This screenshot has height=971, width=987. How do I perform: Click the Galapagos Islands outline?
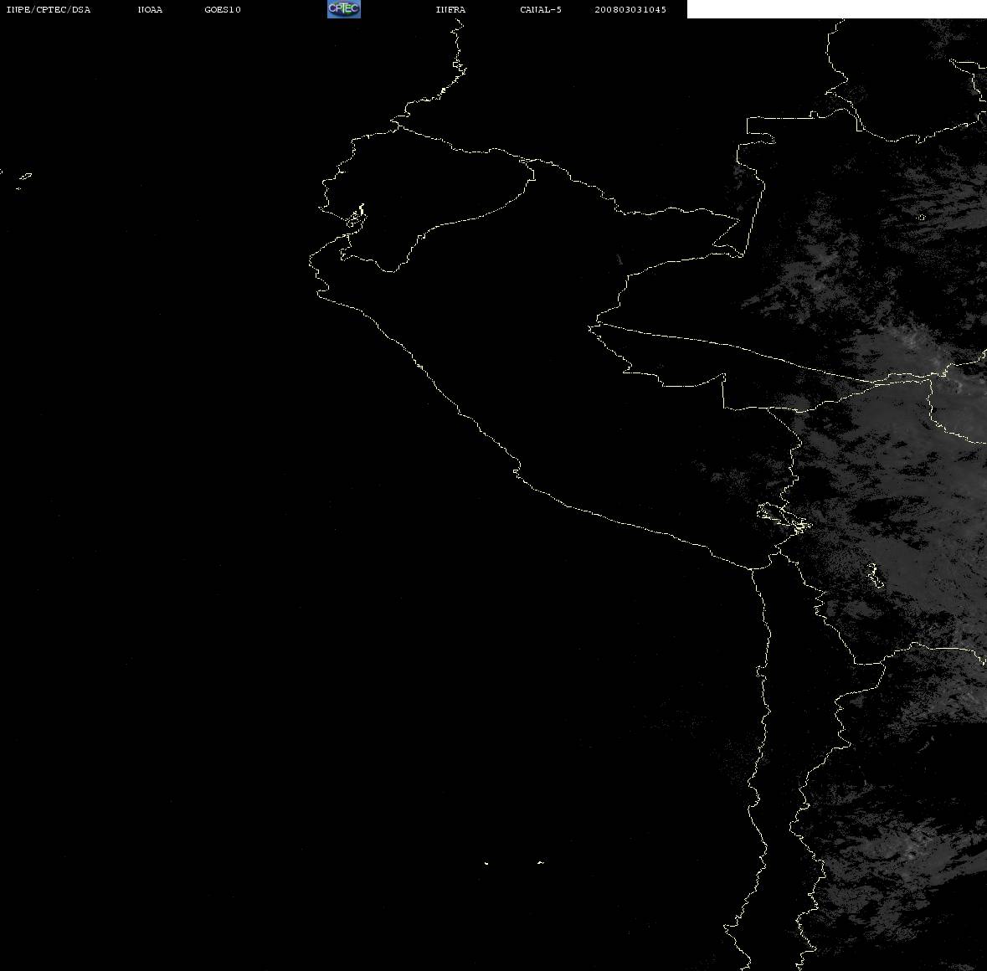tap(23, 179)
